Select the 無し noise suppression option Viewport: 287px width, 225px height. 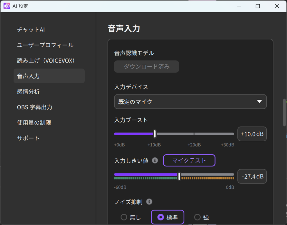(x=131, y=217)
